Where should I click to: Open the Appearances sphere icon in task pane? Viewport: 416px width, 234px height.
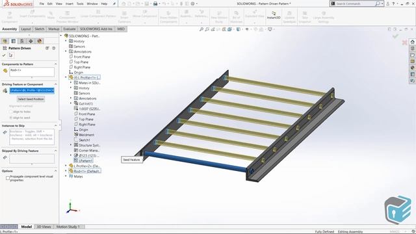pos(412,68)
